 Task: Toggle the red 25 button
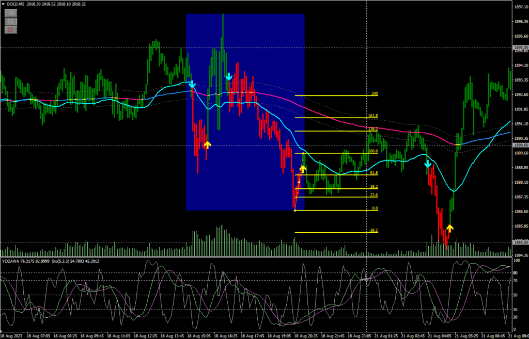[x=10, y=30]
